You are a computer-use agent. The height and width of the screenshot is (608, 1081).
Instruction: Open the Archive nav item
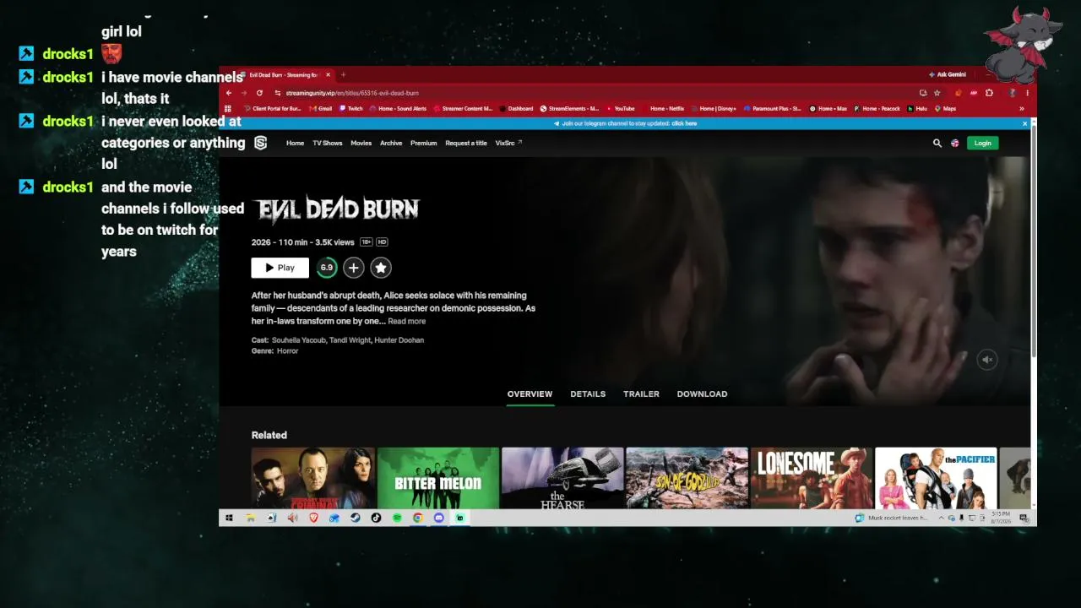391,144
